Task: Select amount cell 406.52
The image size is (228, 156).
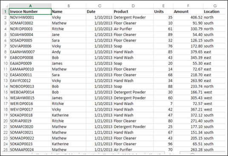Action: click(188, 17)
